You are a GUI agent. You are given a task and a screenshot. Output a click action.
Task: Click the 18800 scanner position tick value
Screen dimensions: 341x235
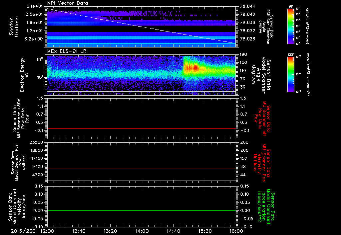[36, 150]
